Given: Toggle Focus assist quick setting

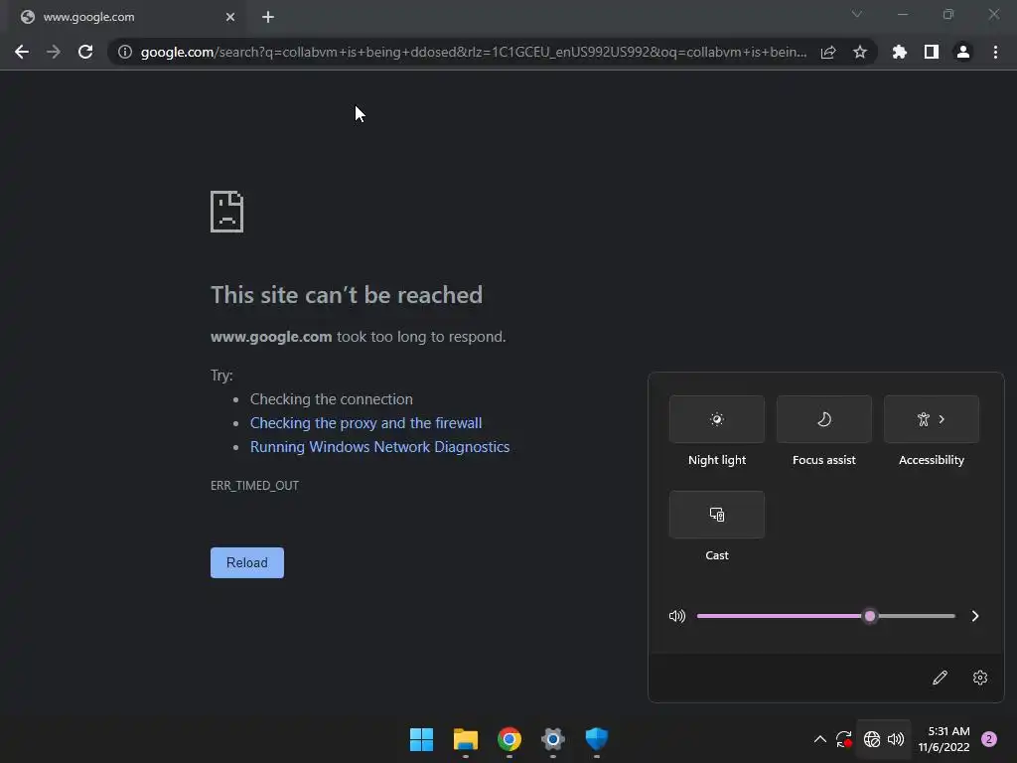Looking at the screenshot, I should pyautogui.click(x=823, y=419).
